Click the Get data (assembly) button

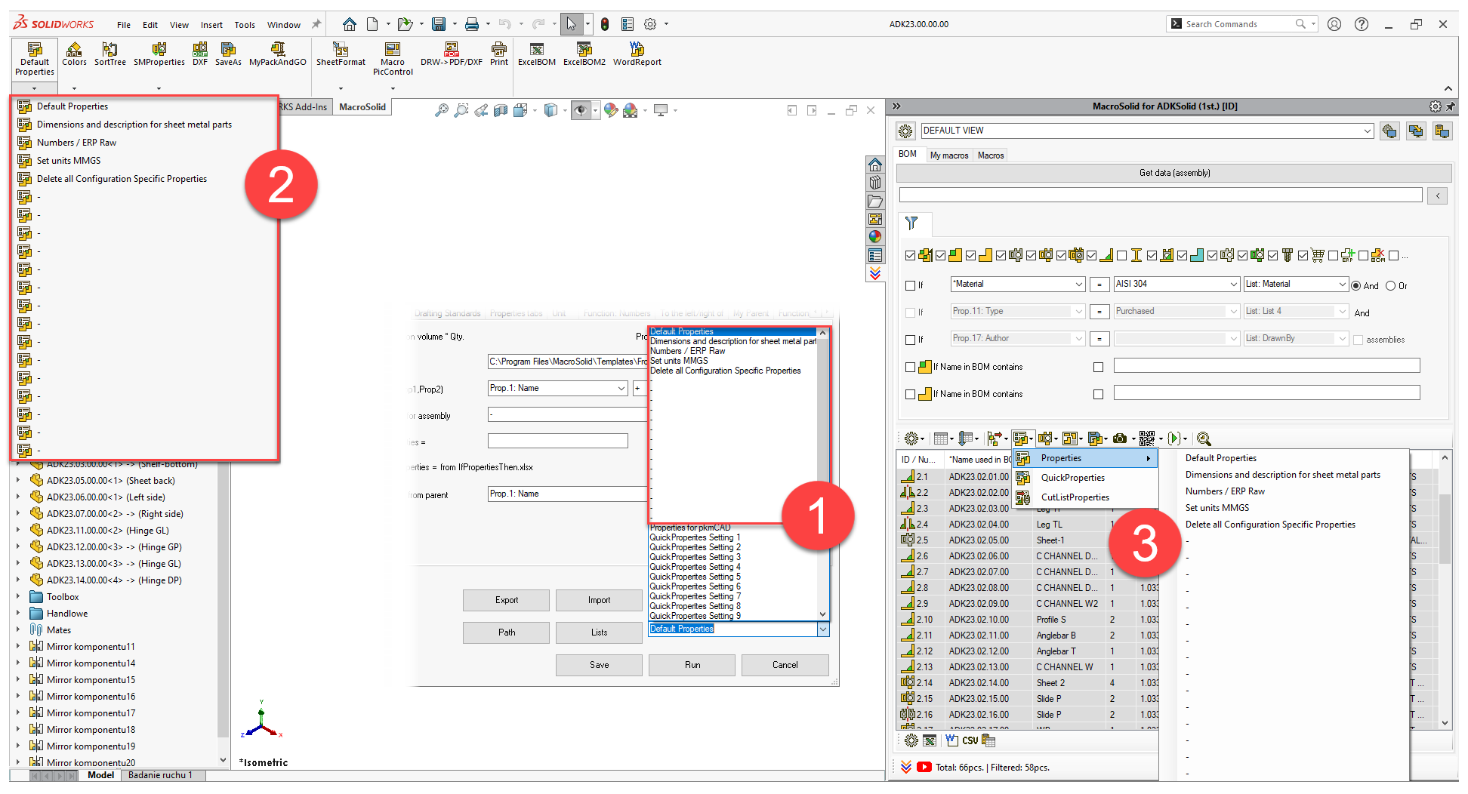[1174, 173]
